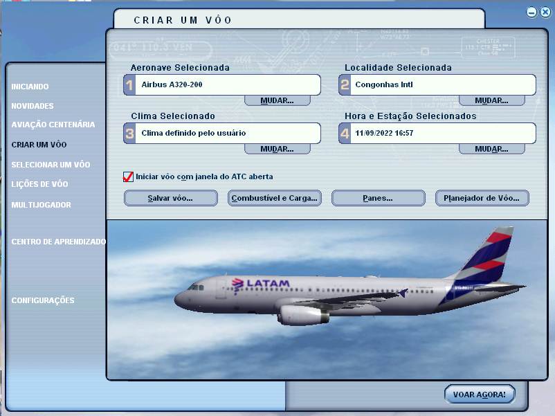The height and width of the screenshot is (416, 555).
Task: Open the INICIANDO menu section
Action: click(30, 87)
